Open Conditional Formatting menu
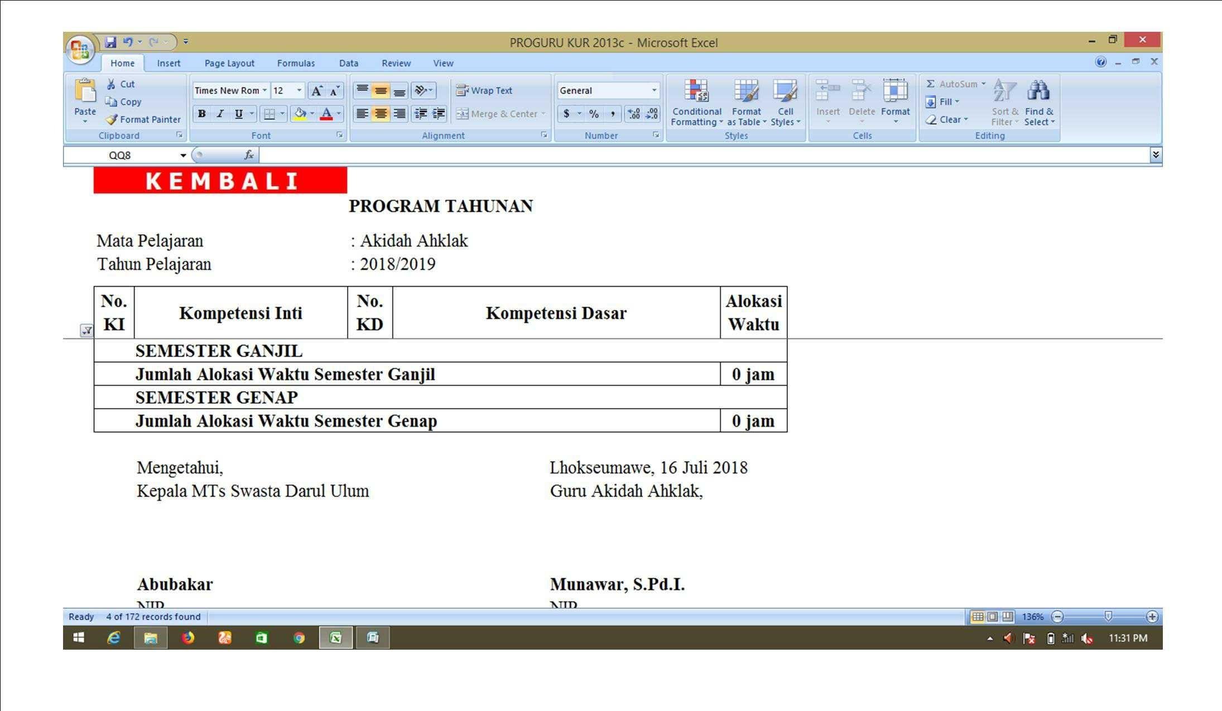The width and height of the screenshot is (1222, 711). [697, 103]
